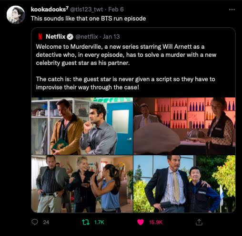Open the @tls123_twt handle
This screenshot has width=242, height=236.
[x=87, y=10]
